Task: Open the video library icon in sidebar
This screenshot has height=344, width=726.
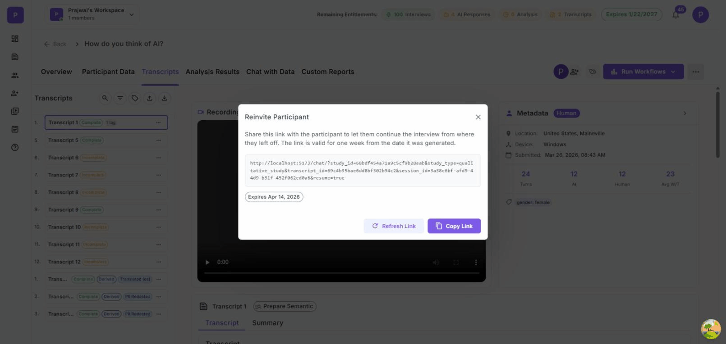Action: click(15, 111)
